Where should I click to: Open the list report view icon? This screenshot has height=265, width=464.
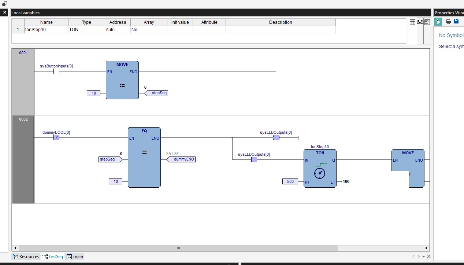[x=427, y=22]
